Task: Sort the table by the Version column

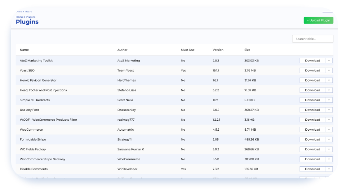Action: click(x=218, y=50)
